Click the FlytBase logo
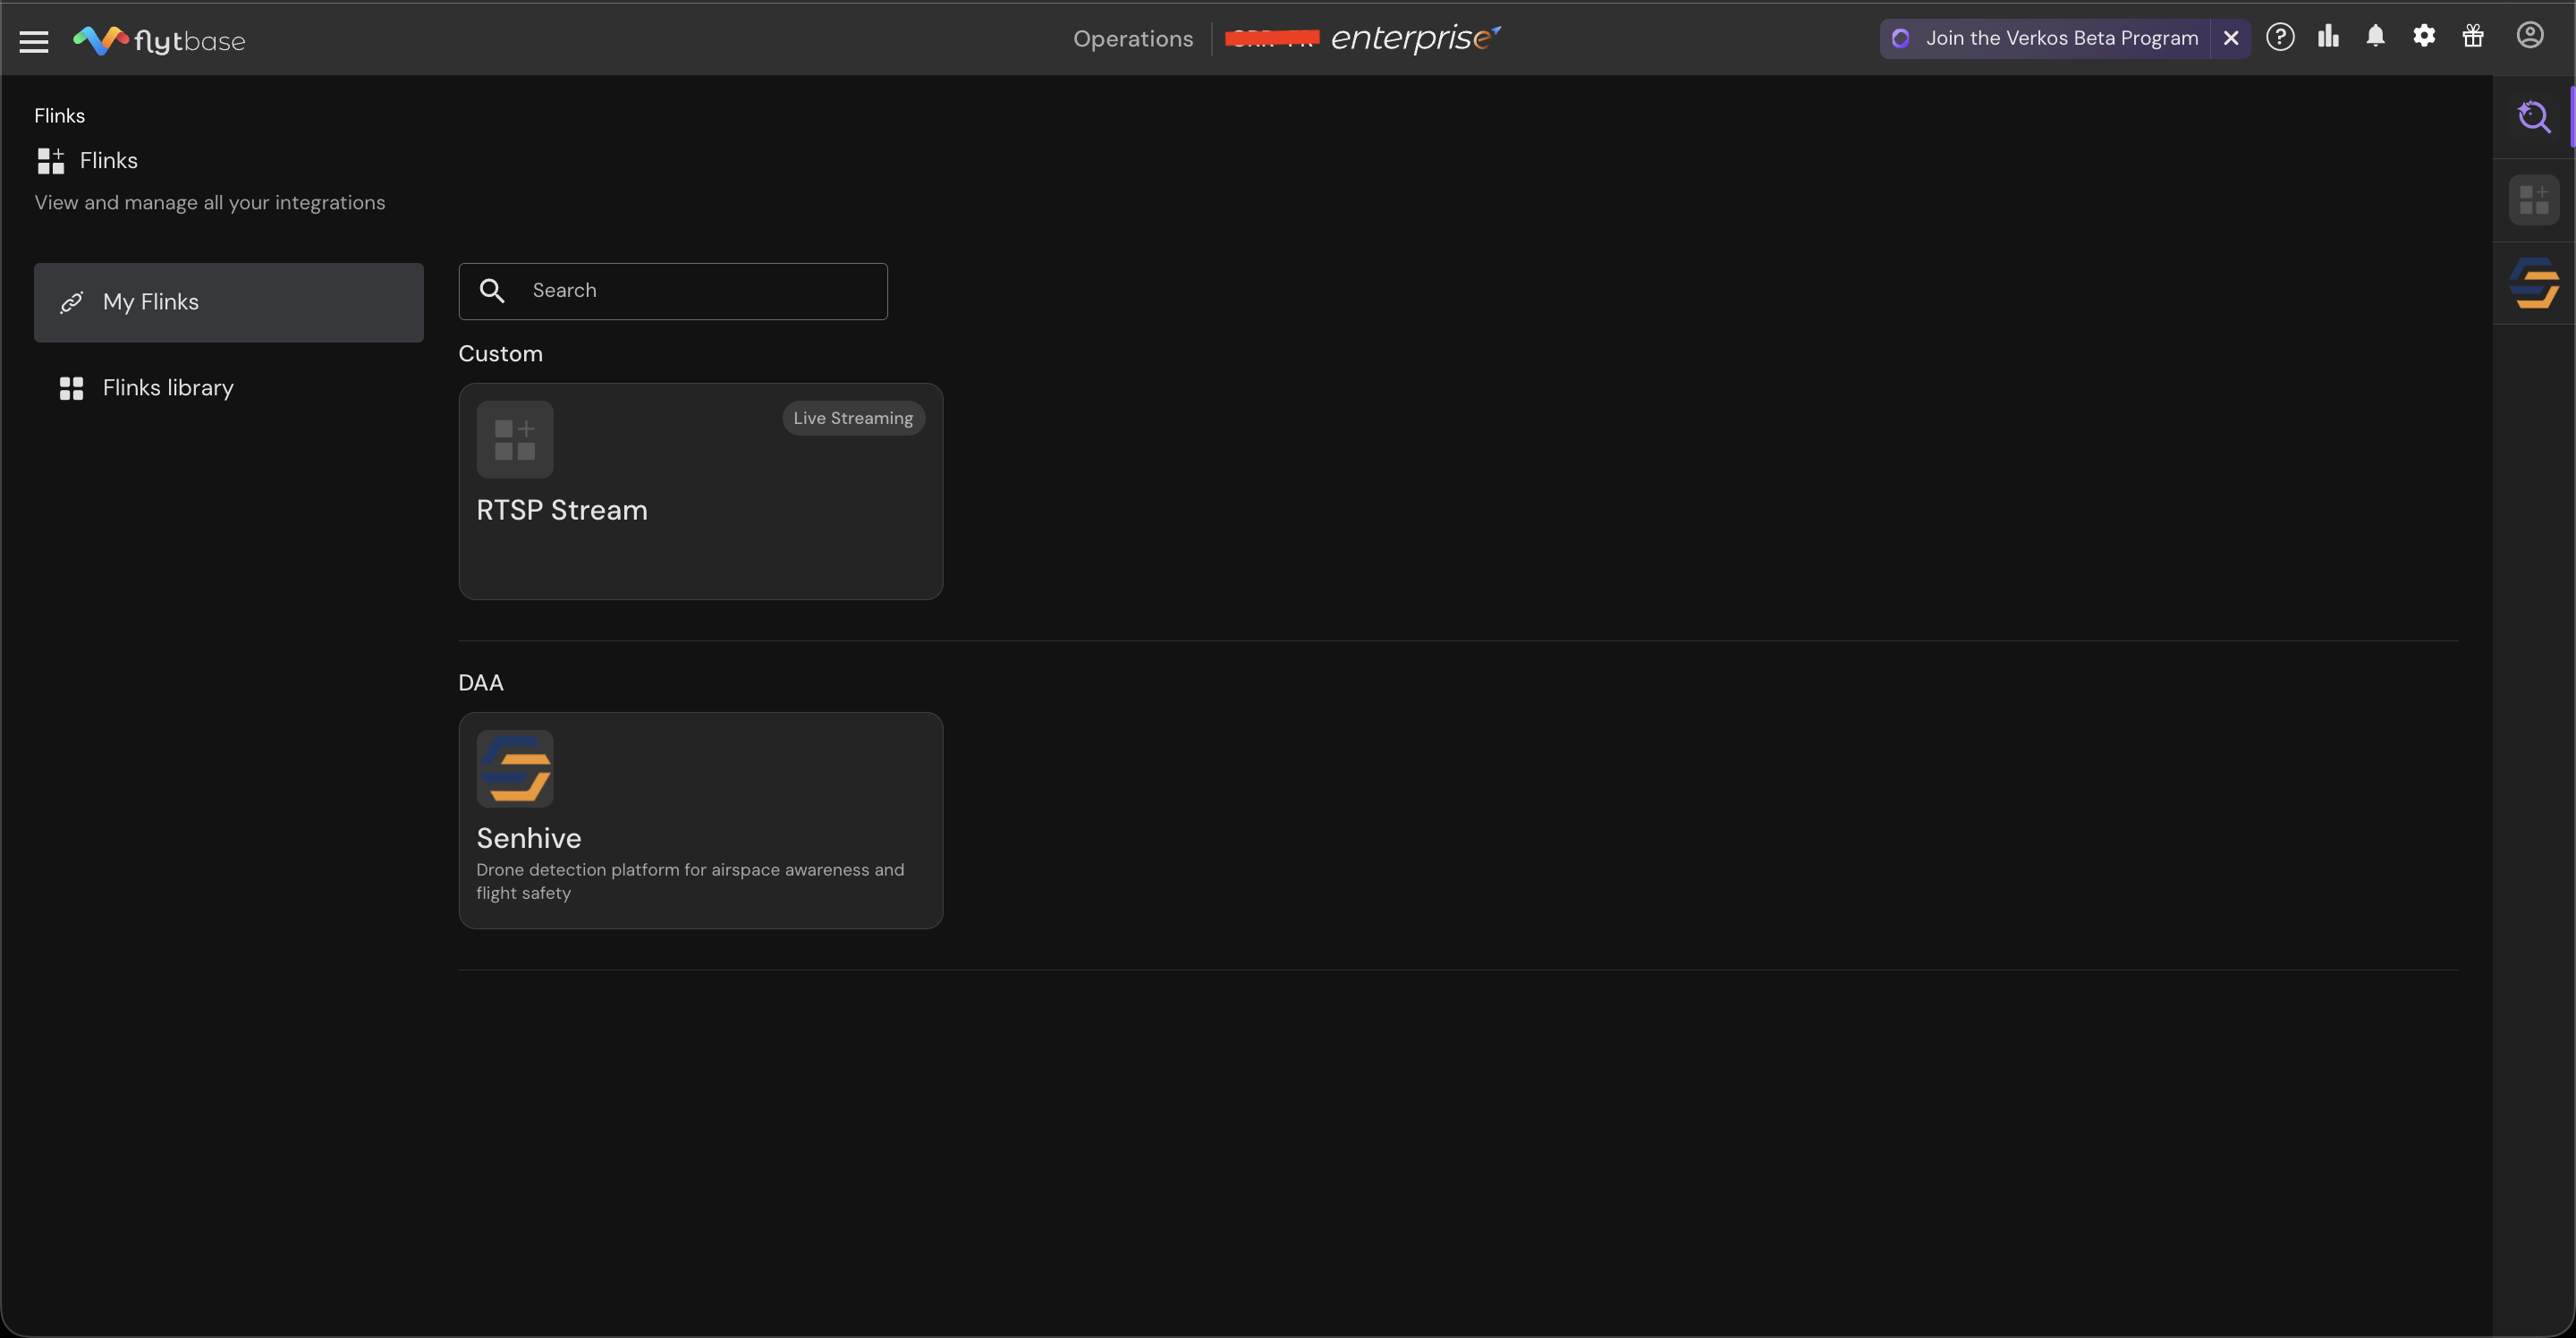The image size is (2576, 1338). click(159, 40)
